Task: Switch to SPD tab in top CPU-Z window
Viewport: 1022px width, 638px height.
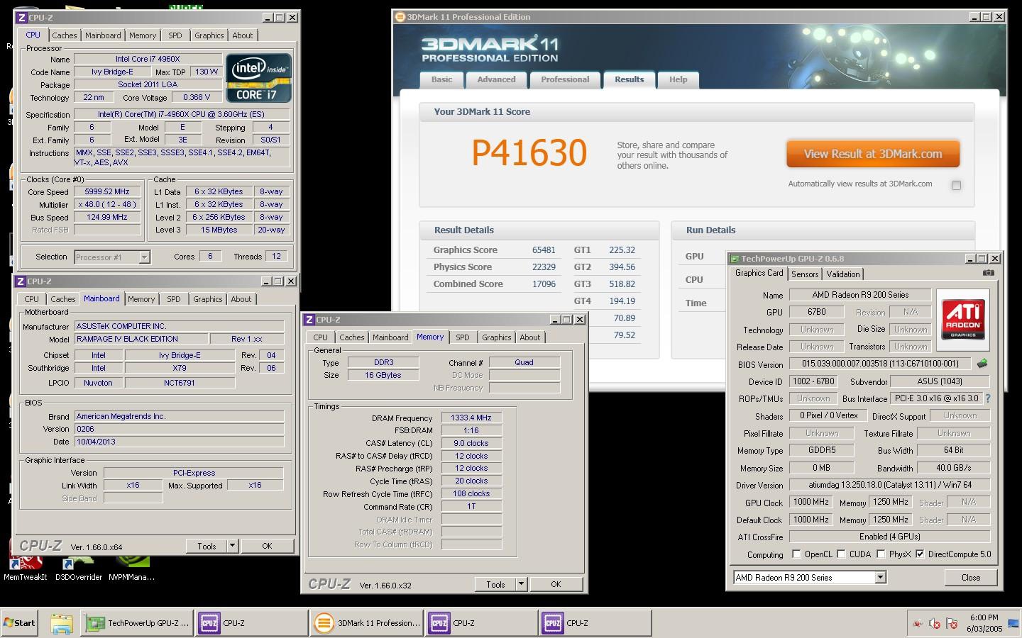Action: click(175, 35)
